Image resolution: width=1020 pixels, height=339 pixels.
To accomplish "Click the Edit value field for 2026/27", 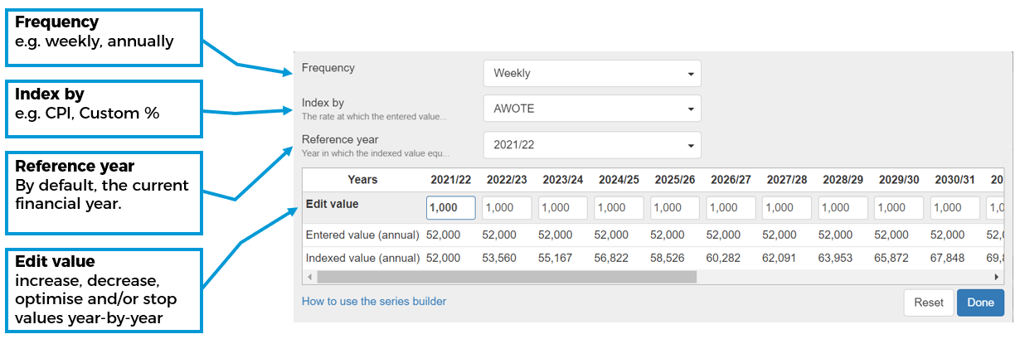I will (x=731, y=207).
